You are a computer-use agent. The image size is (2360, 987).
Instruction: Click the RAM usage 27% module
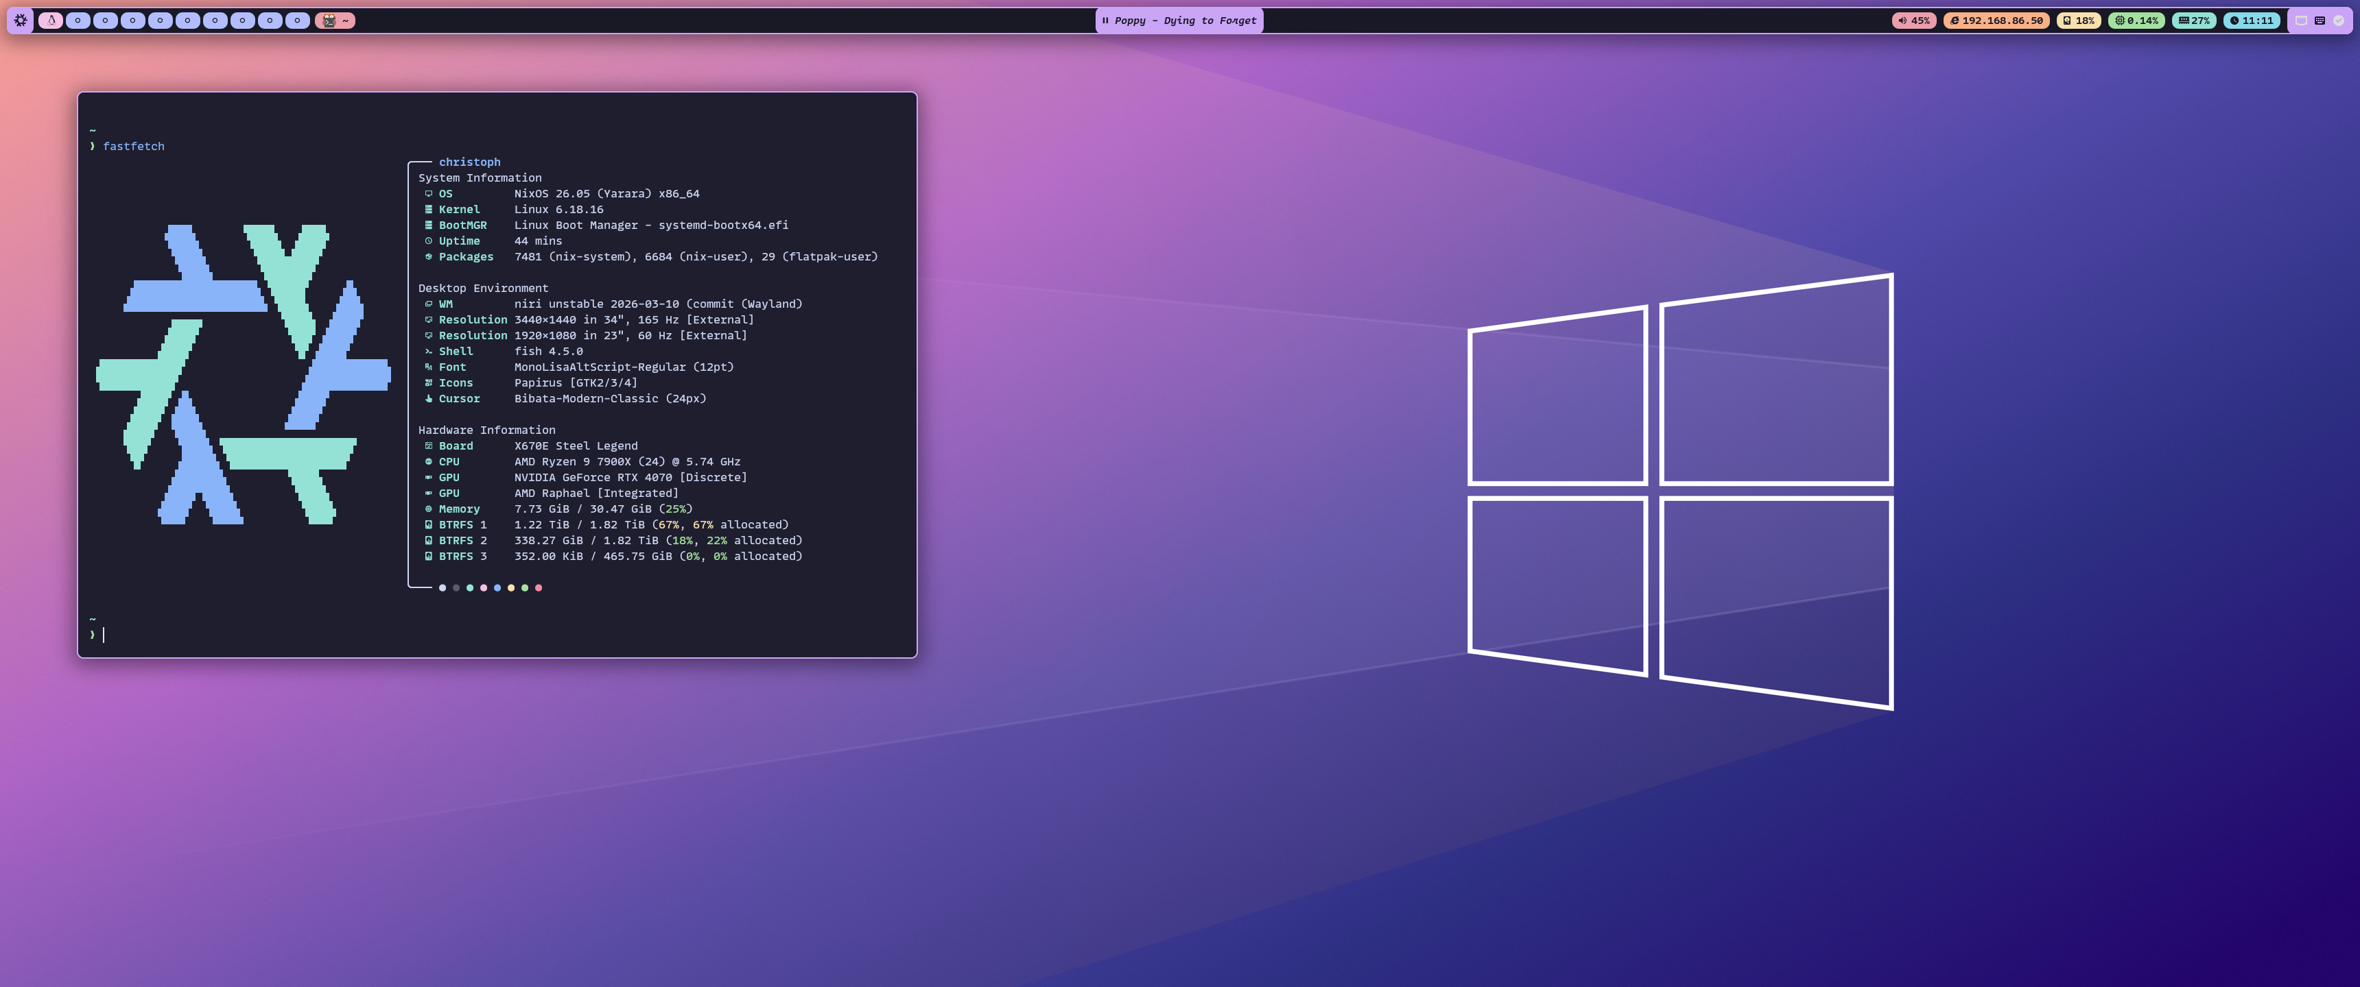click(2193, 20)
